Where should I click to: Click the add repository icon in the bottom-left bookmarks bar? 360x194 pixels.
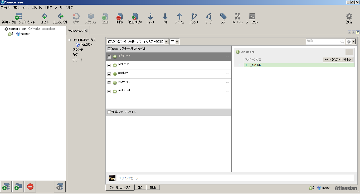click(x=6, y=187)
